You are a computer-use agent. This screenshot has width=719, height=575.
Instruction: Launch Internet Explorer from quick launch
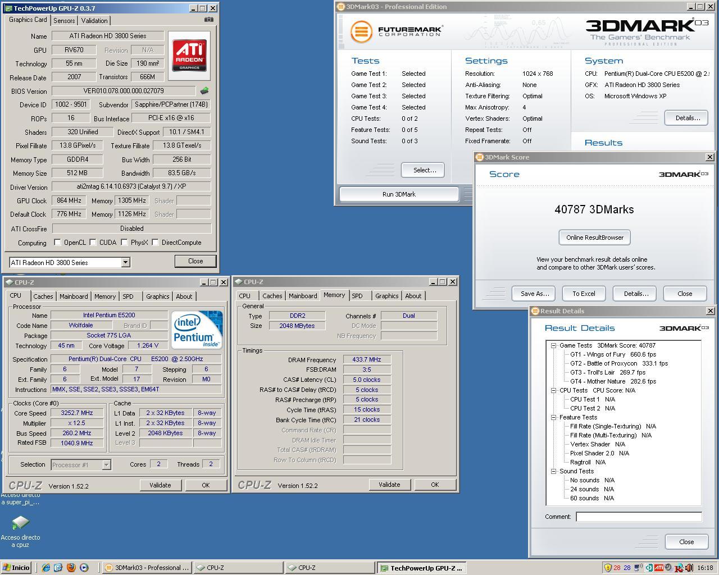46,568
